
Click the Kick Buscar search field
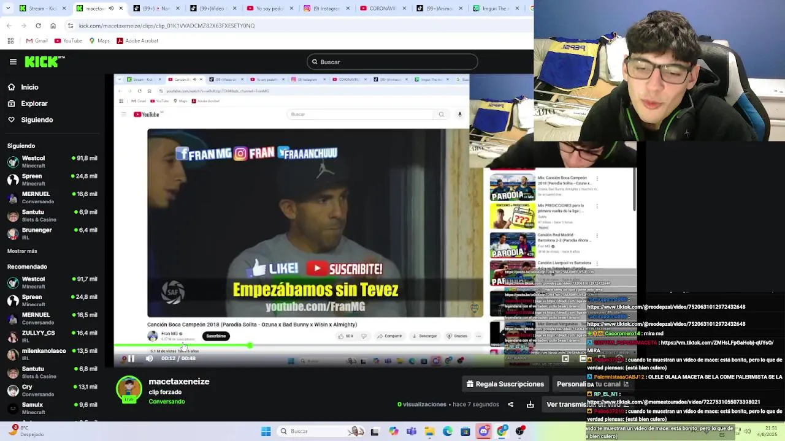(x=392, y=62)
